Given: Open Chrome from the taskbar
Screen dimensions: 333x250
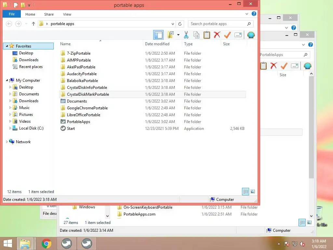Looking at the screenshot, I should click(47, 243).
